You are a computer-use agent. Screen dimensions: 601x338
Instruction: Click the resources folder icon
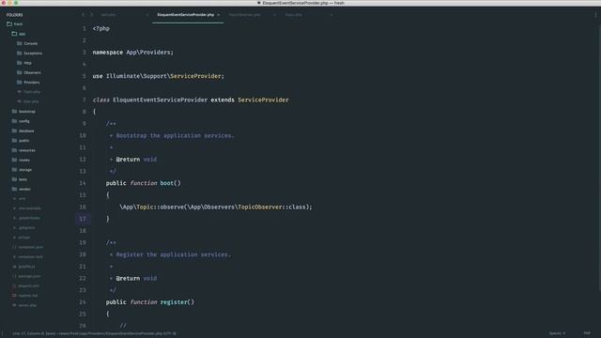click(x=14, y=150)
